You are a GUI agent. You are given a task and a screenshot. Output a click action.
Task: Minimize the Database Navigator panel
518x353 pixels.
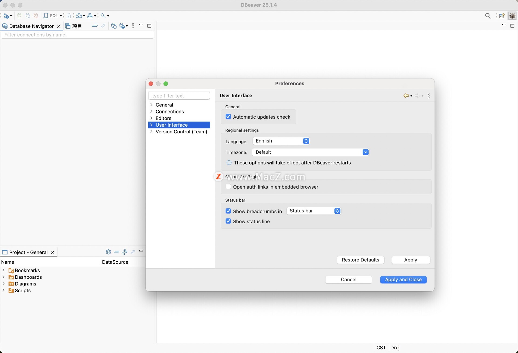(141, 25)
